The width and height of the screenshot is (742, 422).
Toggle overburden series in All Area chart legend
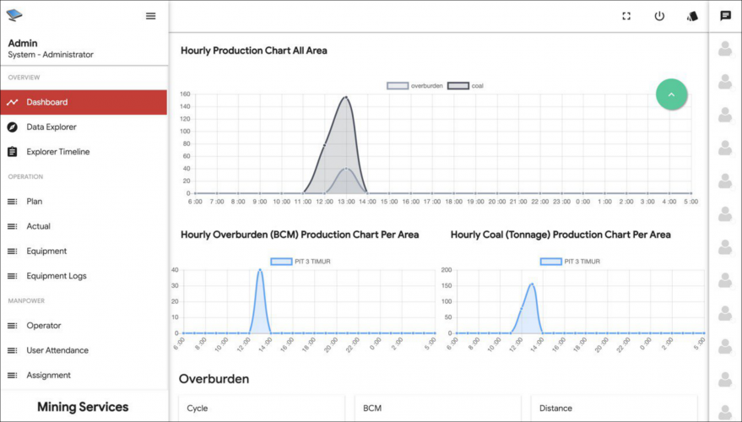(x=409, y=86)
